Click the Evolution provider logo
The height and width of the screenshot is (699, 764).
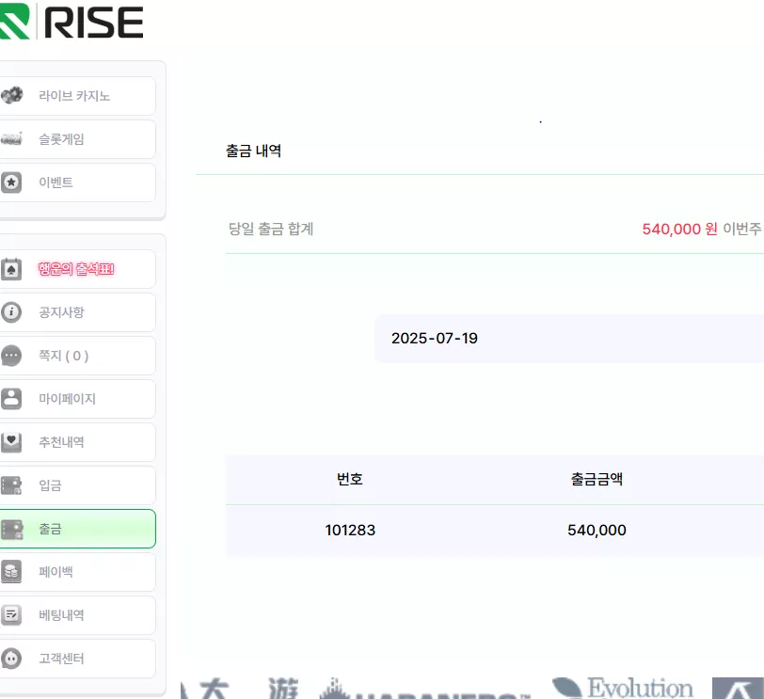(623, 688)
